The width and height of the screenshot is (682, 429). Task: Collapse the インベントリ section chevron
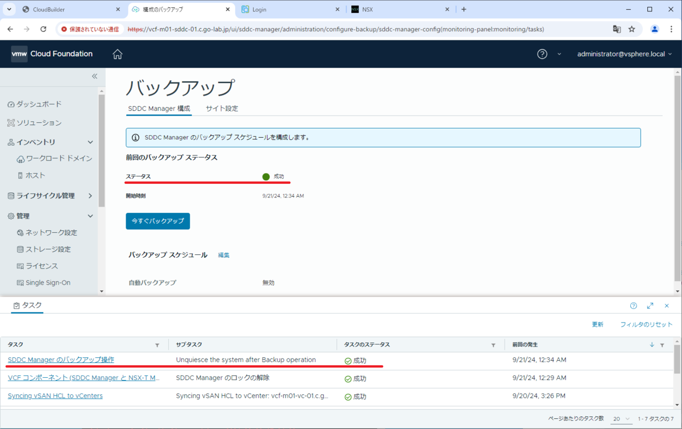[90, 142]
